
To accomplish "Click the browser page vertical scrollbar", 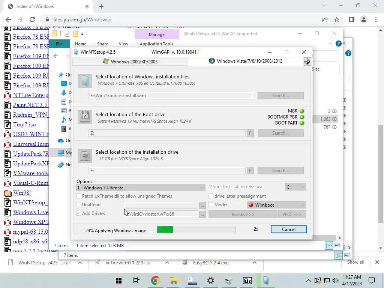I will (380, 175).
